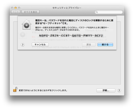Cancel the dialog with キャンセル
The height and width of the screenshot is (109, 134).
click(x=40, y=45)
